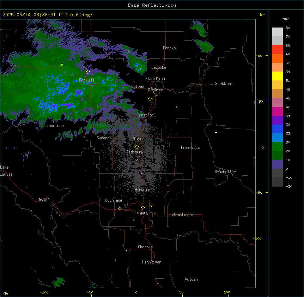Click the Innisfail town label
This screenshot has width=304, height=297.
pyautogui.click(x=146, y=115)
